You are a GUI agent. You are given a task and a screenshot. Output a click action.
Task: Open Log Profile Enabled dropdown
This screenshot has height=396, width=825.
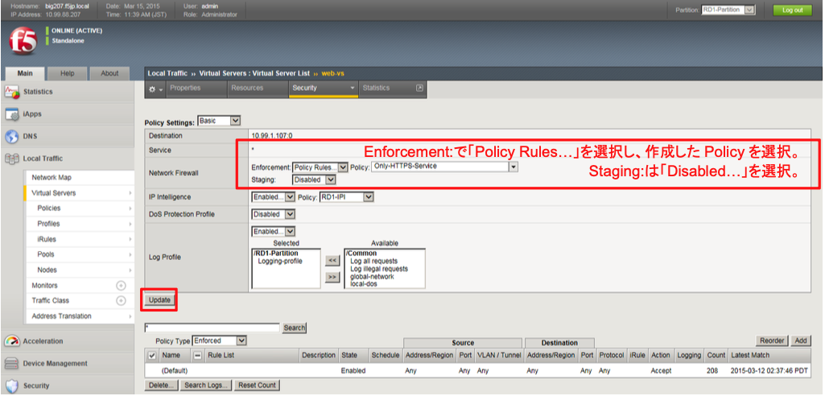click(274, 231)
